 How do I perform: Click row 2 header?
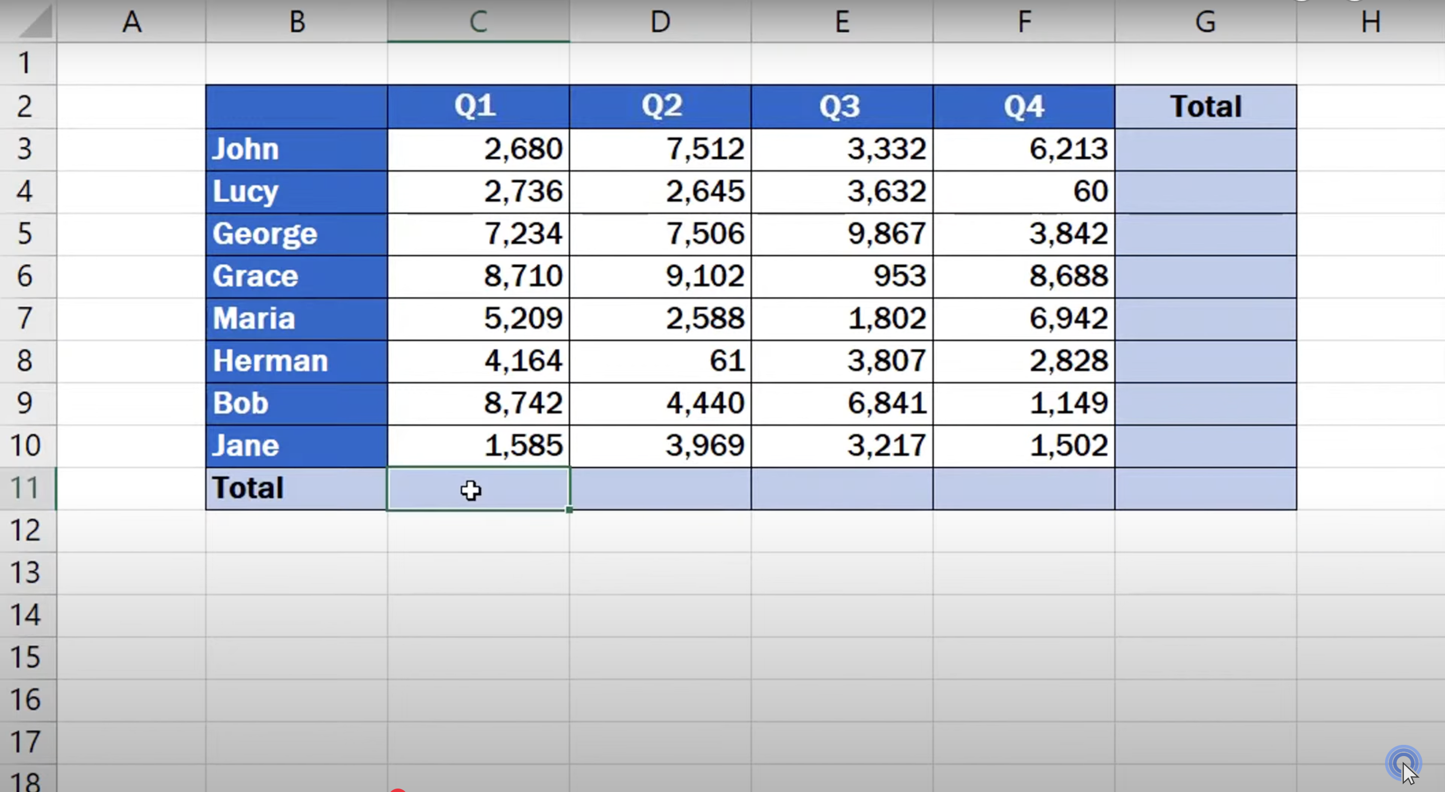25,107
